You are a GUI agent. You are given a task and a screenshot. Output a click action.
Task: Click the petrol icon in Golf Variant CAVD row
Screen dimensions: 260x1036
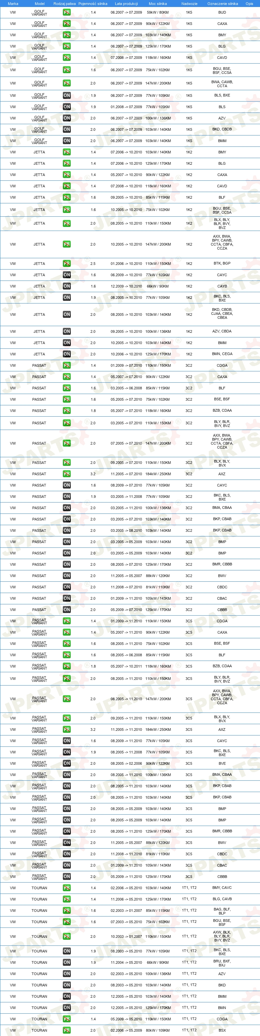67,58
